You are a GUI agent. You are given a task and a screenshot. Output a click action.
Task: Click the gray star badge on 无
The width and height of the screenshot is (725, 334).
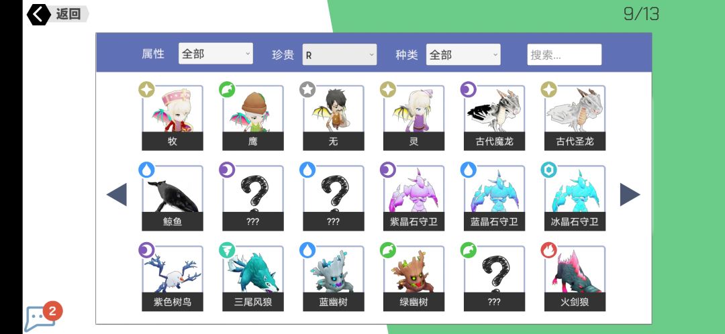pos(307,90)
